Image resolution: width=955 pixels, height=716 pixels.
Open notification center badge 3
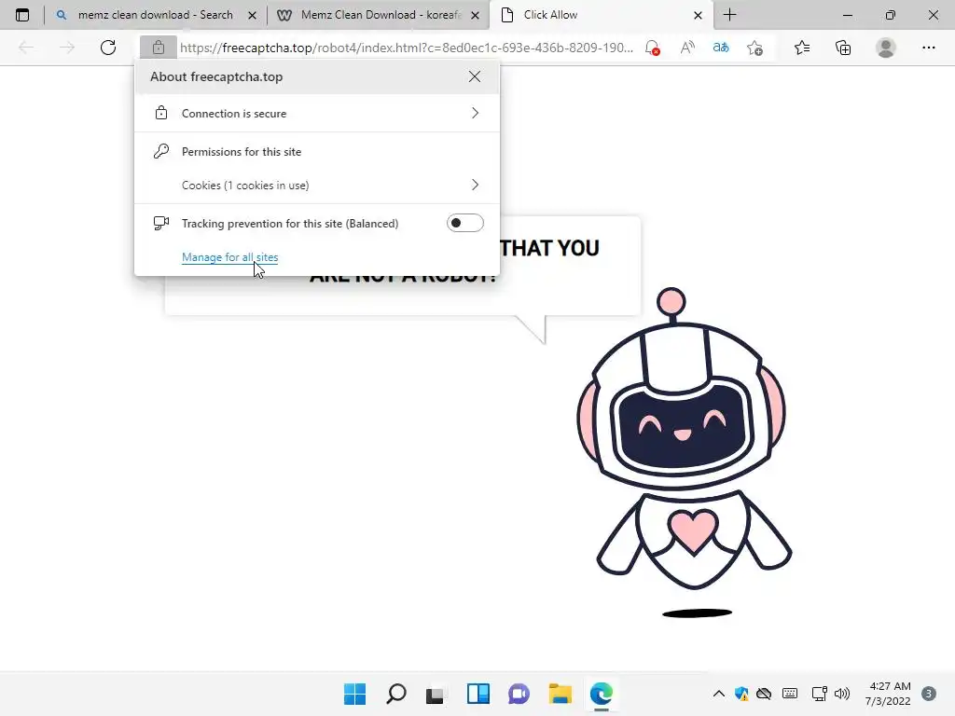pos(929,694)
